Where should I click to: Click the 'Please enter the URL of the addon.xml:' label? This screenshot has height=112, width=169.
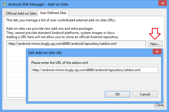(60, 63)
